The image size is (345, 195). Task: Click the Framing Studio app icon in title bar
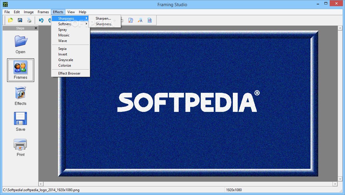[5, 4]
